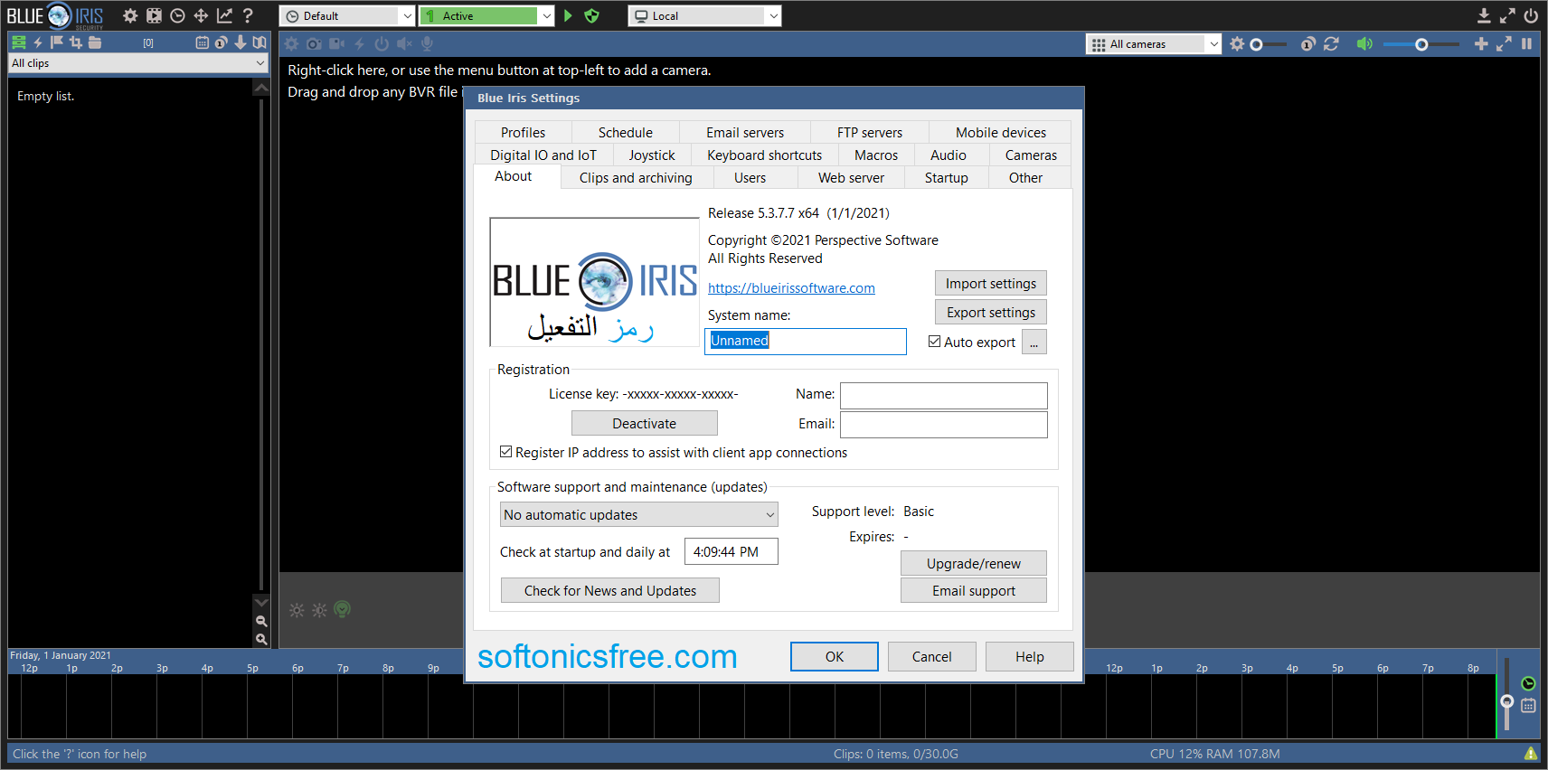Image resolution: width=1548 pixels, height=770 pixels.
Task: Click Cancel in Blue Iris Settings
Action: (932, 656)
